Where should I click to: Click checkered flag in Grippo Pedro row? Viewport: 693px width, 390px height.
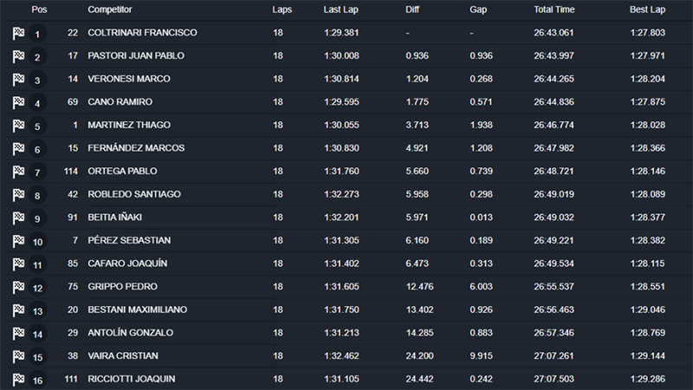pyautogui.click(x=18, y=287)
